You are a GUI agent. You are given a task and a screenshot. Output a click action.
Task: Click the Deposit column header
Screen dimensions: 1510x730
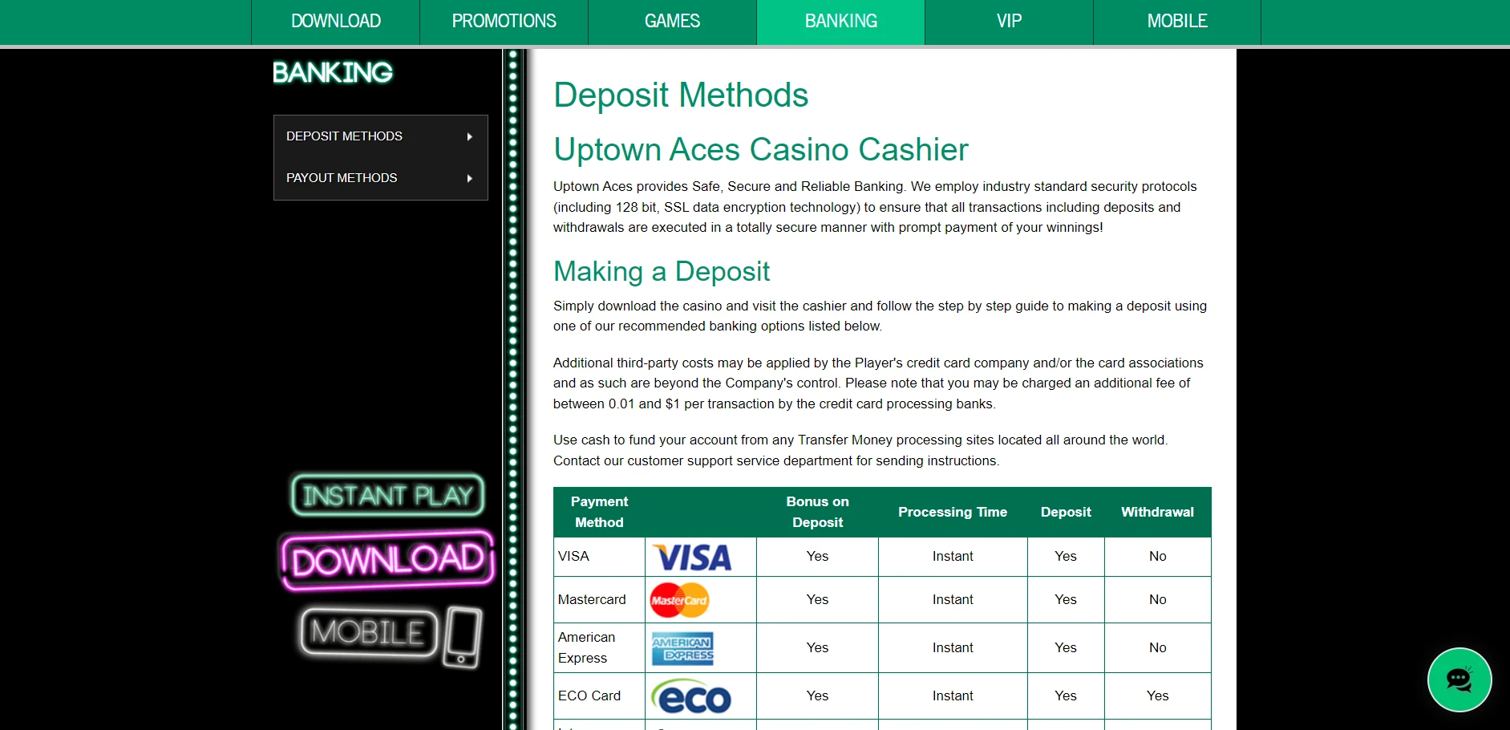(1066, 512)
